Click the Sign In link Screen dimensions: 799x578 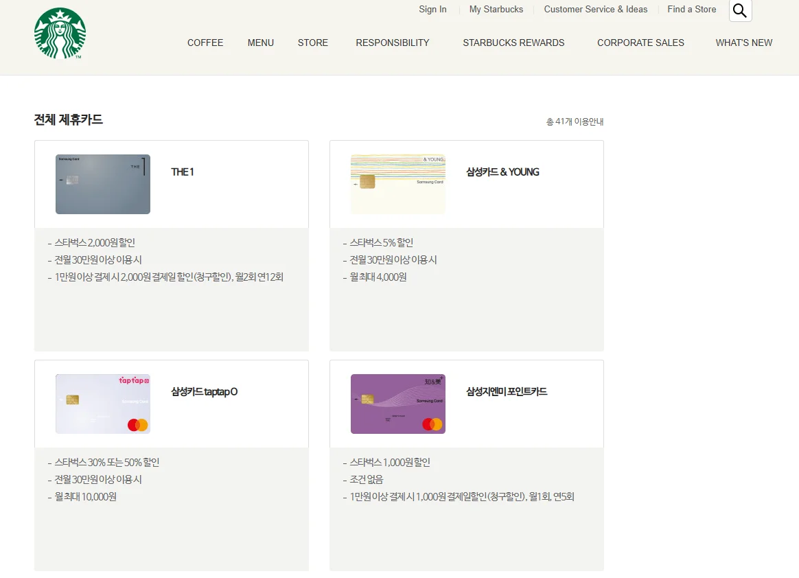(432, 10)
